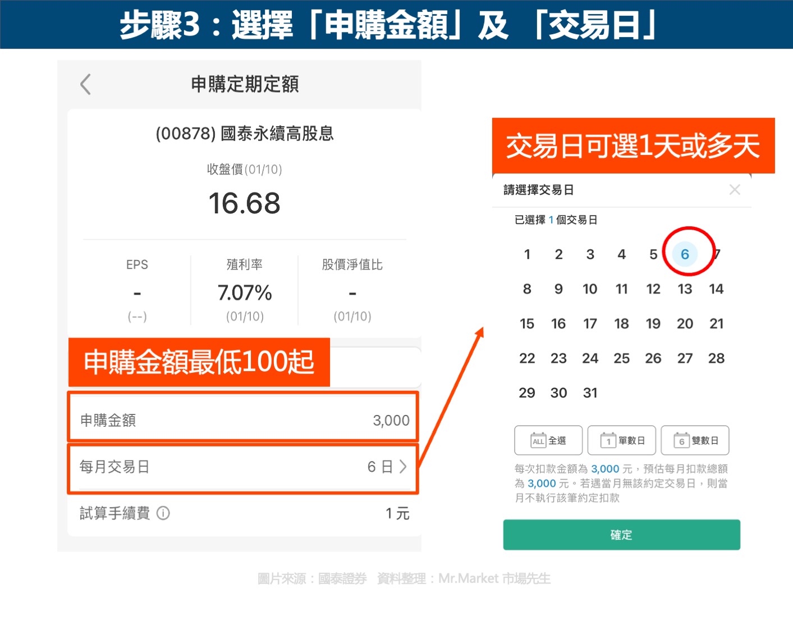Select day 9 in the calendar

[558, 289]
